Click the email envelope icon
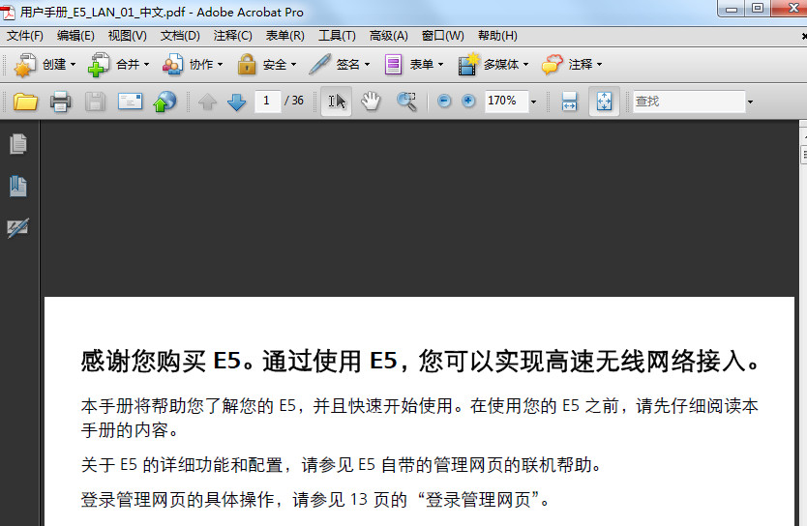Screen dimensions: 807x526 coord(130,102)
